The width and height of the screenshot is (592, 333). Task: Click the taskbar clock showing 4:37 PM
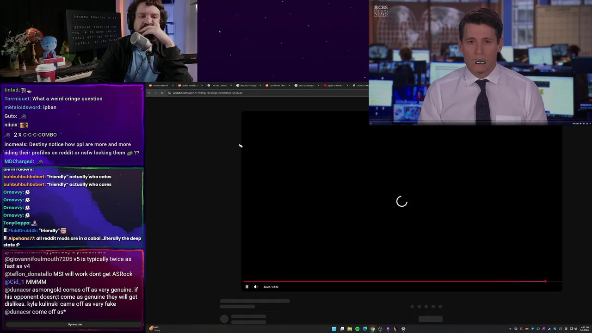pyautogui.click(x=585, y=329)
